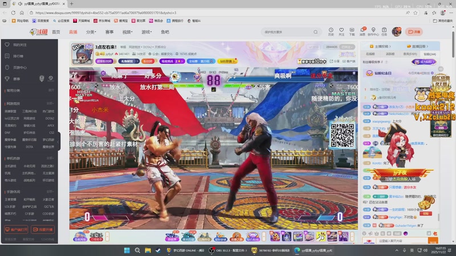Click 我要开播 button in sidebar

(x=43, y=229)
